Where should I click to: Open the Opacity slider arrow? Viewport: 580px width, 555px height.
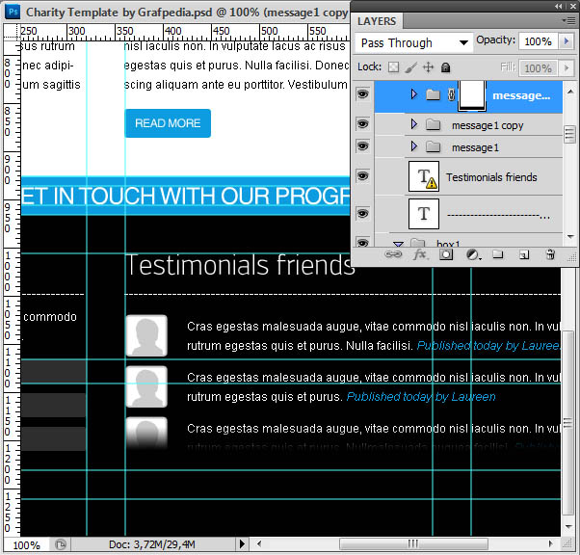[x=566, y=41]
